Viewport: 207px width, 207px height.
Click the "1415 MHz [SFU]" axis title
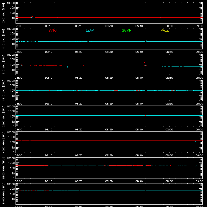tap(3, 91)
